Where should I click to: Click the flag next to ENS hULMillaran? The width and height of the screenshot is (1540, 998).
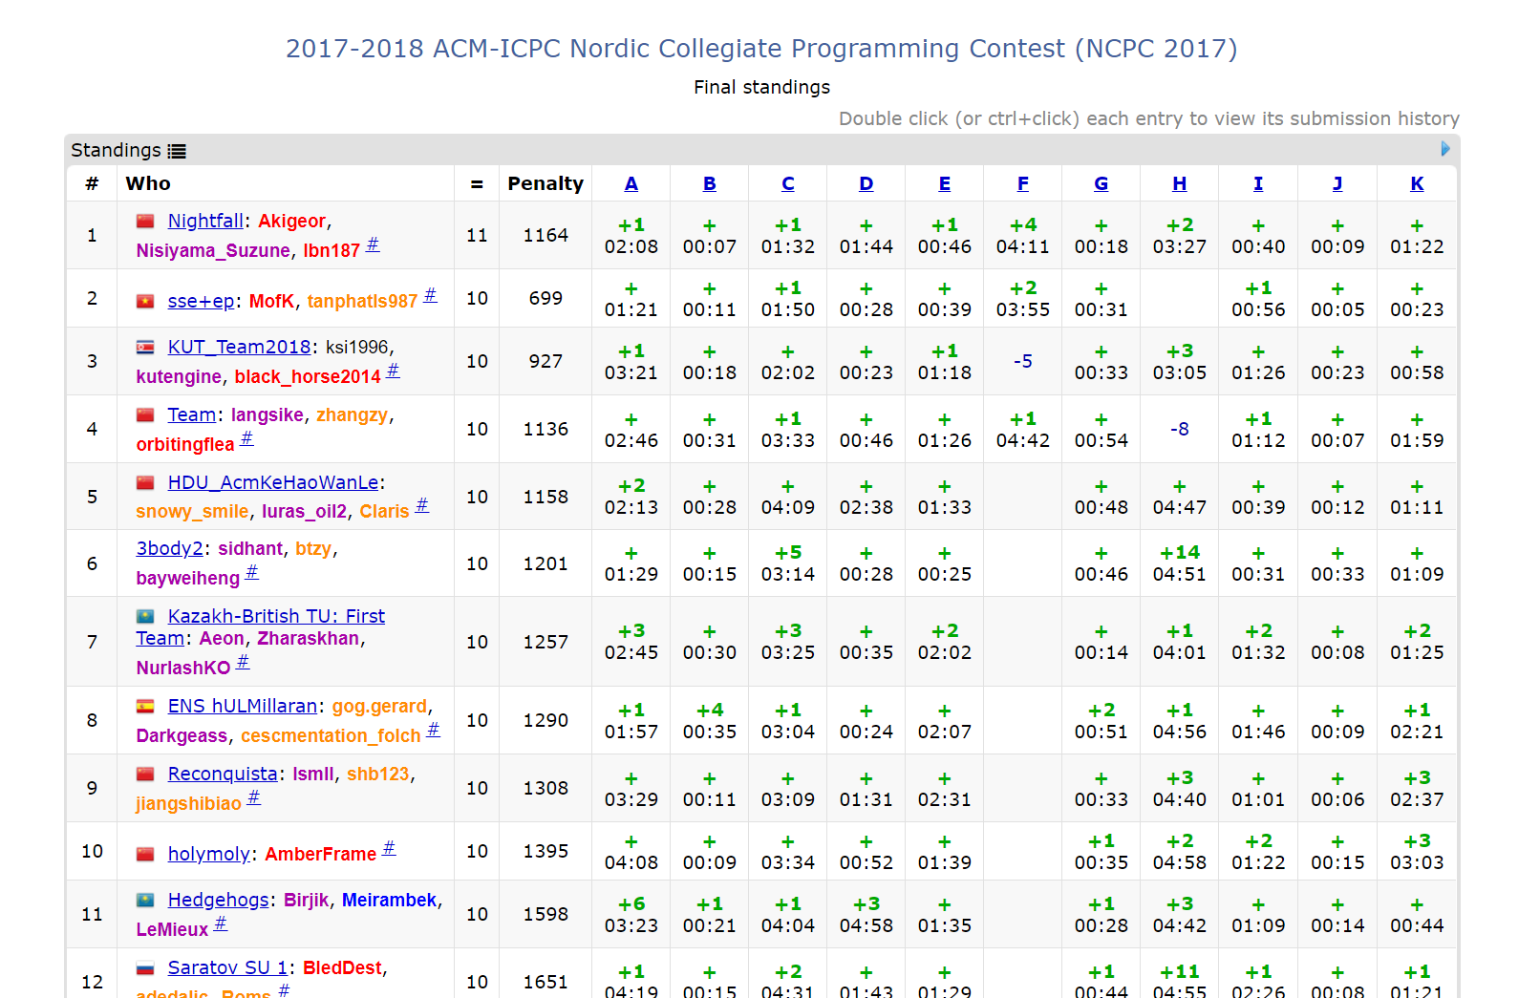point(145,707)
